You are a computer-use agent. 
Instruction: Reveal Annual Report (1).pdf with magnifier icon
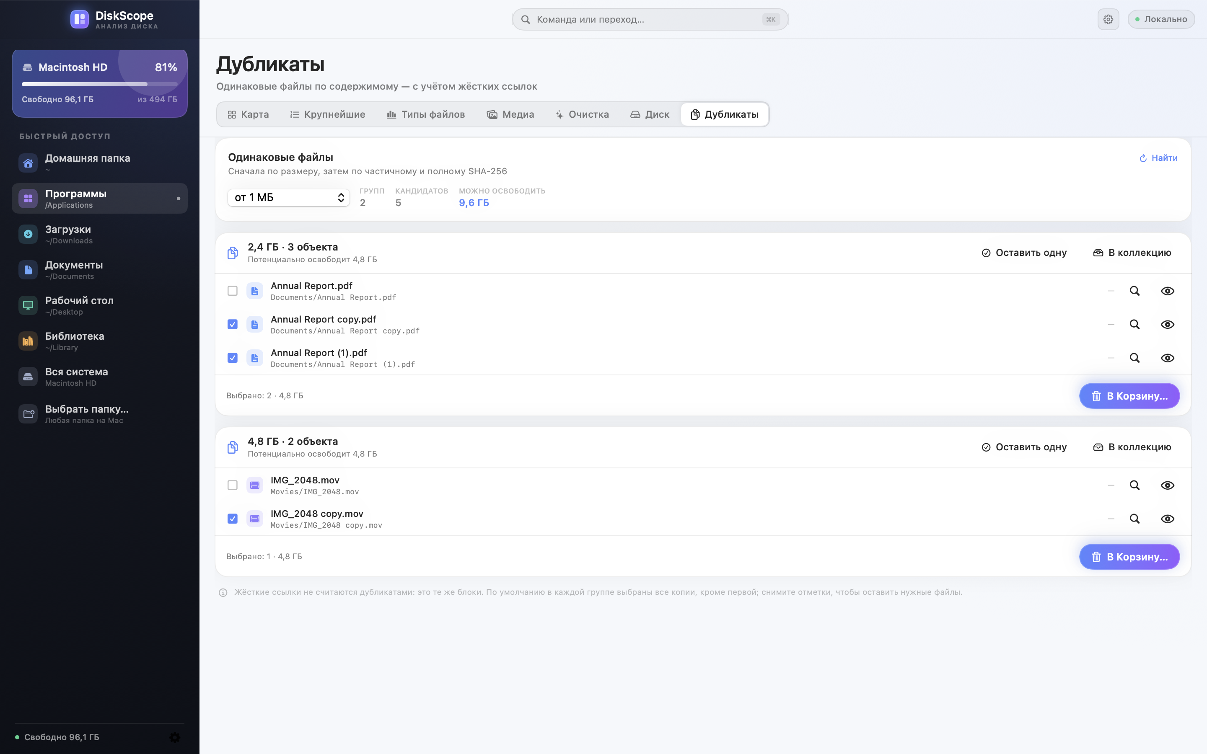(1134, 358)
